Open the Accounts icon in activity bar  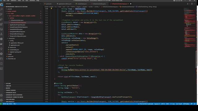tap(2, 95)
